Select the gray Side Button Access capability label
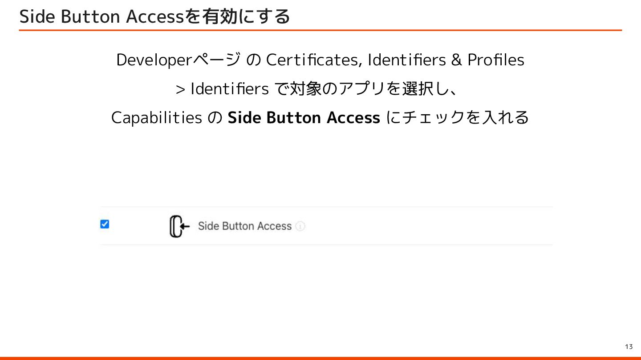This screenshot has width=641, height=360. point(244,226)
